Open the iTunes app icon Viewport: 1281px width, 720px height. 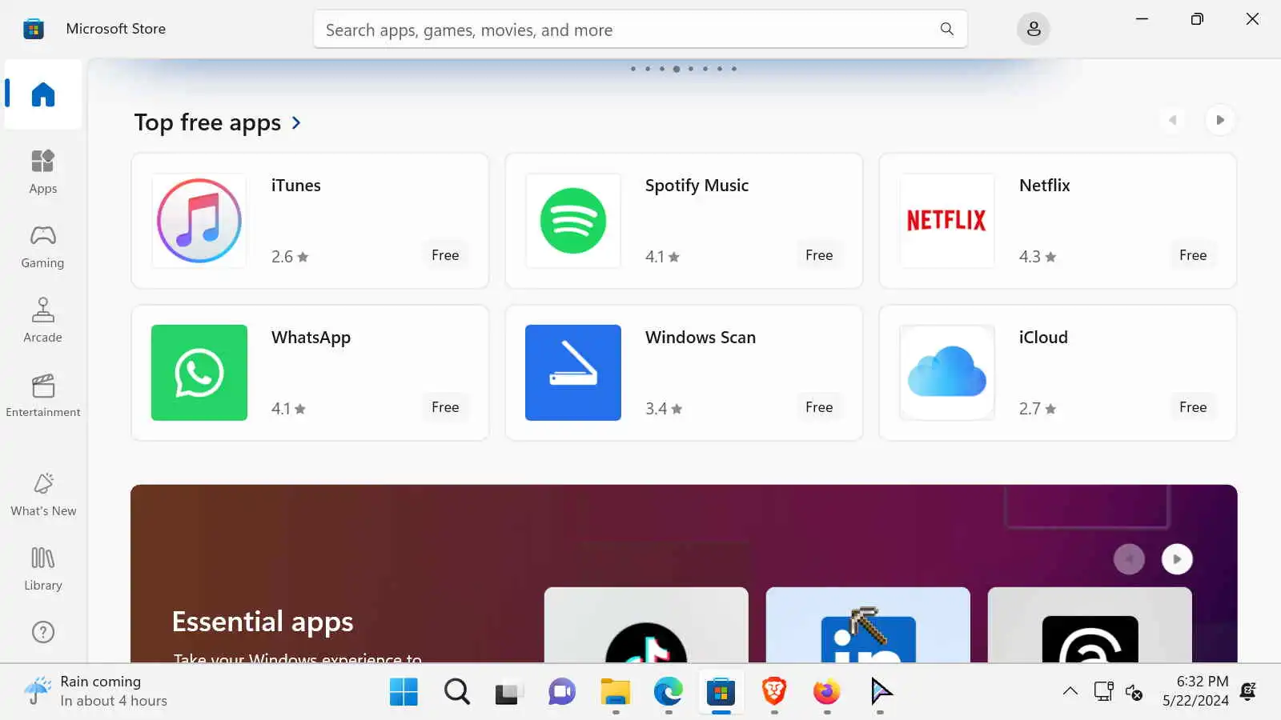point(199,221)
